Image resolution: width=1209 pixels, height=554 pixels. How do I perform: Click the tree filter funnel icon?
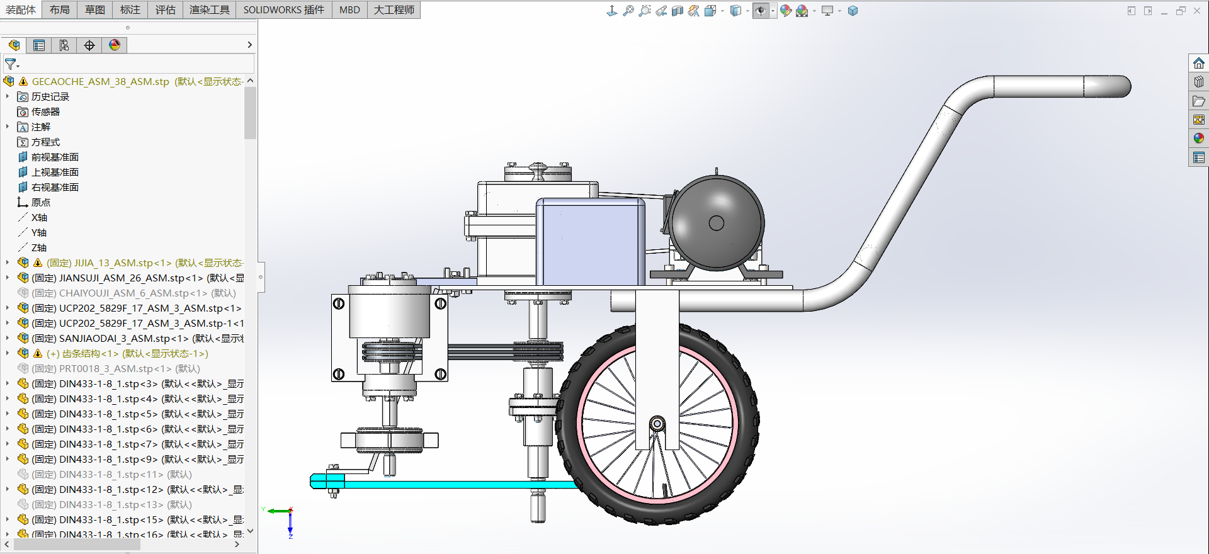pyautogui.click(x=11, y=64)
